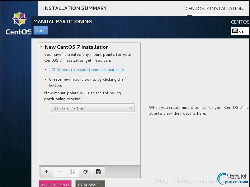This screenshot has height=187, width=250.
Task: Open the Standard Partition scheme dropdown
Action: pos(92,108)
